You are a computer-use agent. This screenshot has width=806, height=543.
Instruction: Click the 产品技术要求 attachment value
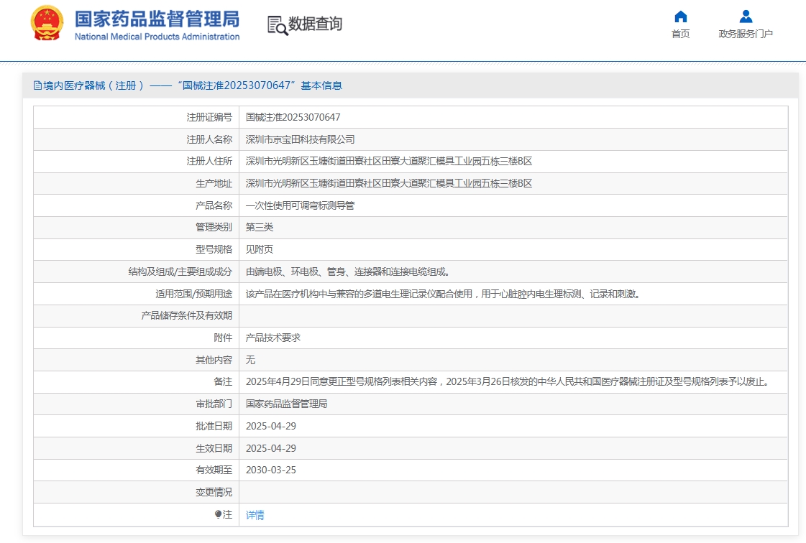click(273, 338)
